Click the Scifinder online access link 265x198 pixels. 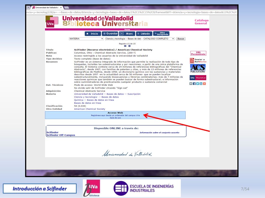[x=52, y=132]
